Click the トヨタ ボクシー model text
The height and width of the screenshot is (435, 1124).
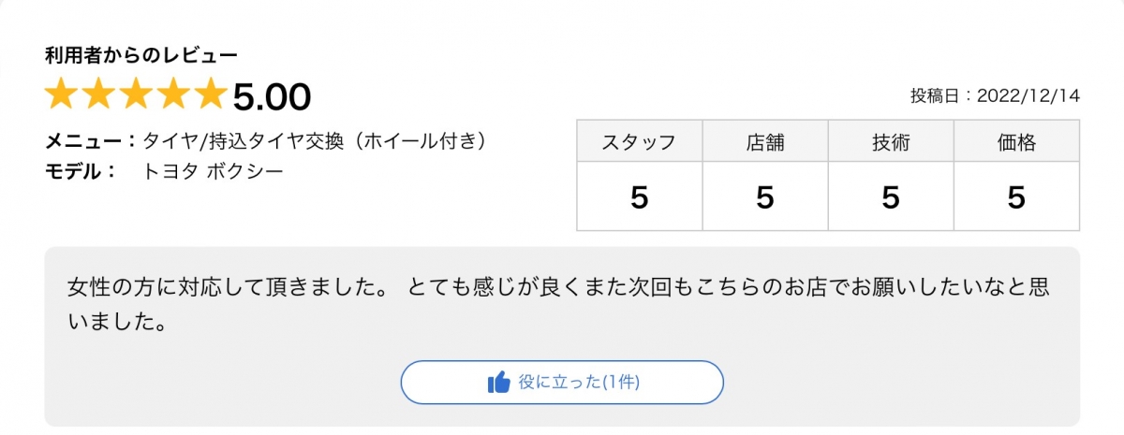pos(213,171)
